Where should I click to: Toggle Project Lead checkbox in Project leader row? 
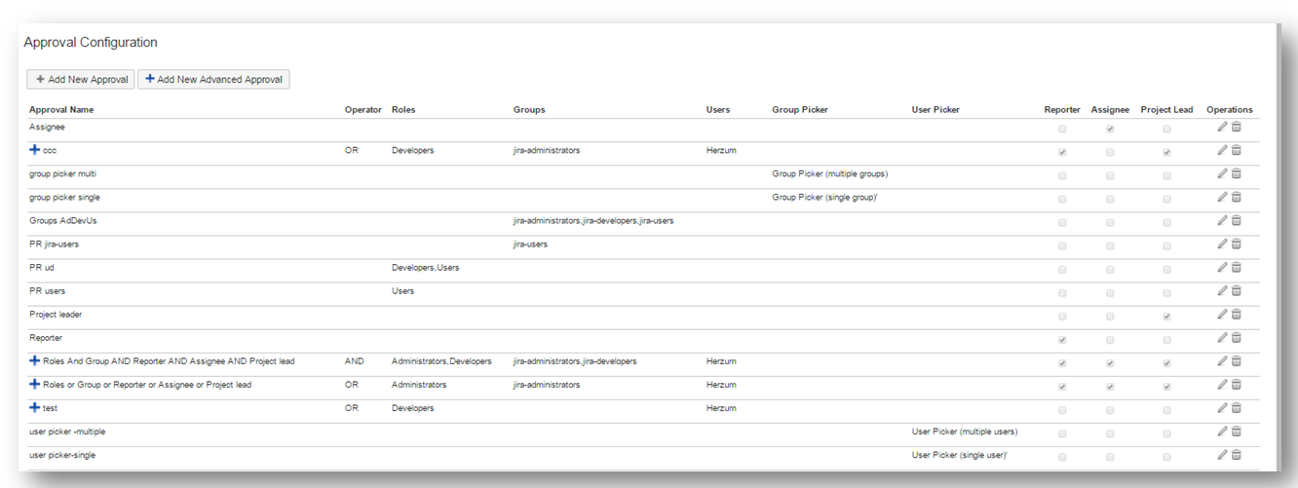click(x=1166, y=317)
